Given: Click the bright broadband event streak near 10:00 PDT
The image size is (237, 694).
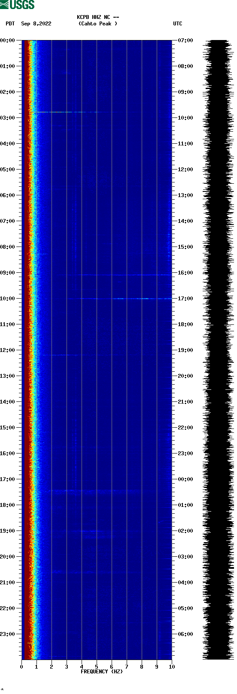Looking at the screenshot, I should [x=120, y=299].
